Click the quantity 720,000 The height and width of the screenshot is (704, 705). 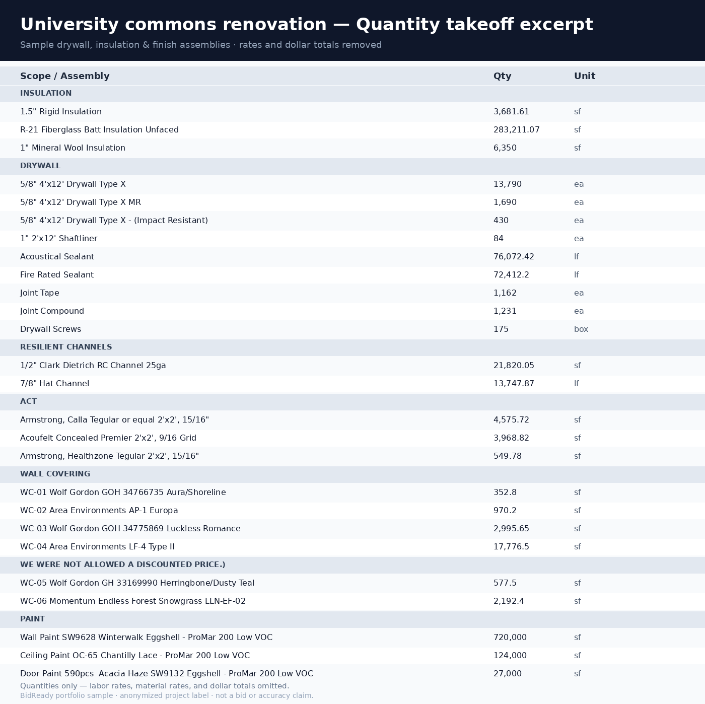[x=510, y=638]
